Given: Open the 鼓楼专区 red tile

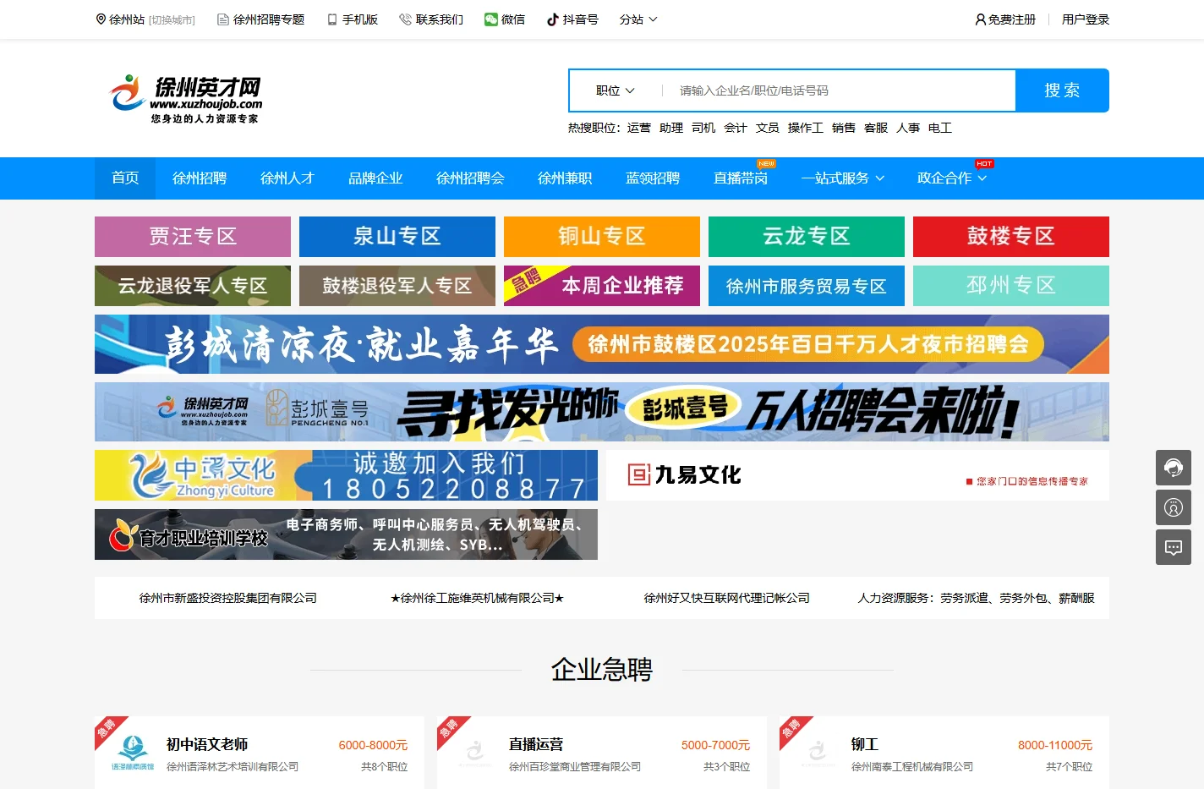Looking at the screenshot, I should point(1011,237).
